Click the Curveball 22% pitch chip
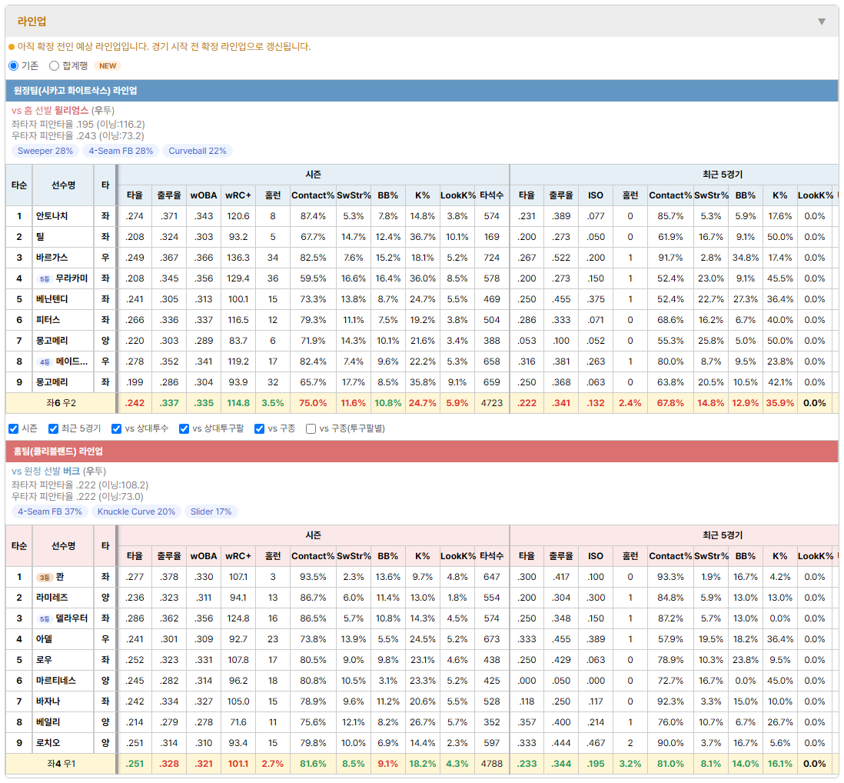 pyautogui.click(x=198, y=151)
